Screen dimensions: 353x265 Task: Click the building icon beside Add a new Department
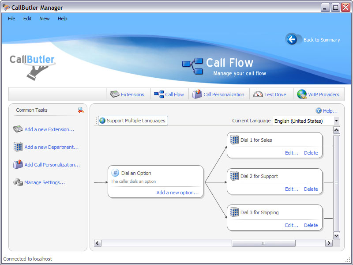click(x=18, y=147)
